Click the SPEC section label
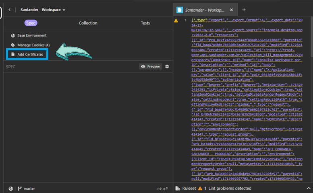This screenshot has width=313, height=193. point(10,67)
